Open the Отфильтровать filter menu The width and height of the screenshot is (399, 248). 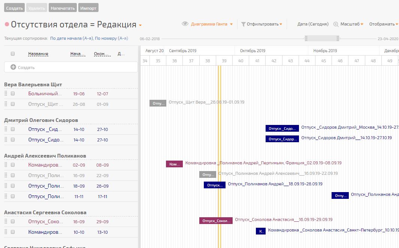[264, 24]
